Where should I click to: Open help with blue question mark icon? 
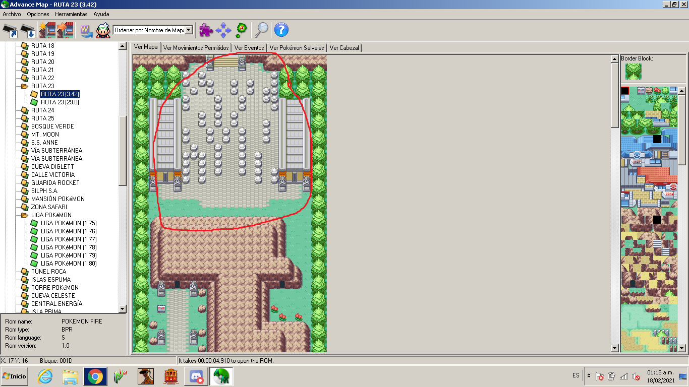tap(281, 30)
